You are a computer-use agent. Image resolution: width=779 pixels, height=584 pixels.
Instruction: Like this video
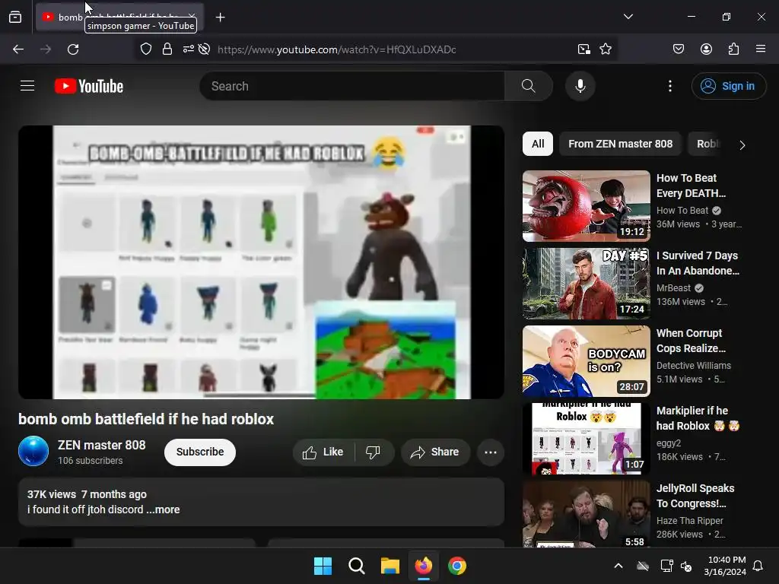pyautogui.click(x=323, y=452)
